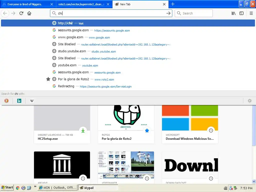Click the go arrow in the address bar
256x192 pixels.
point(168,13)
